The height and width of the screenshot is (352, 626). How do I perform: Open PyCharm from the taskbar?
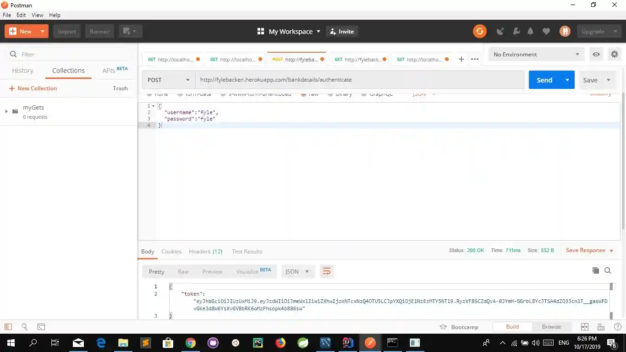tap(258, 342)
